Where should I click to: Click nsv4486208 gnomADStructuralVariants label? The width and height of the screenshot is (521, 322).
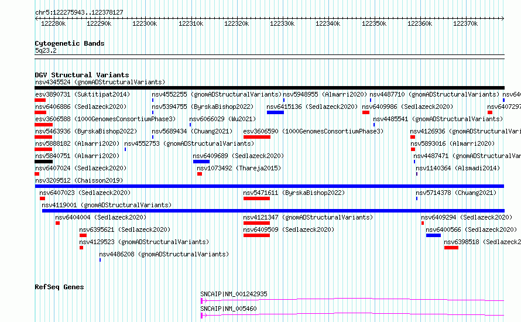(x=164, y=254)
